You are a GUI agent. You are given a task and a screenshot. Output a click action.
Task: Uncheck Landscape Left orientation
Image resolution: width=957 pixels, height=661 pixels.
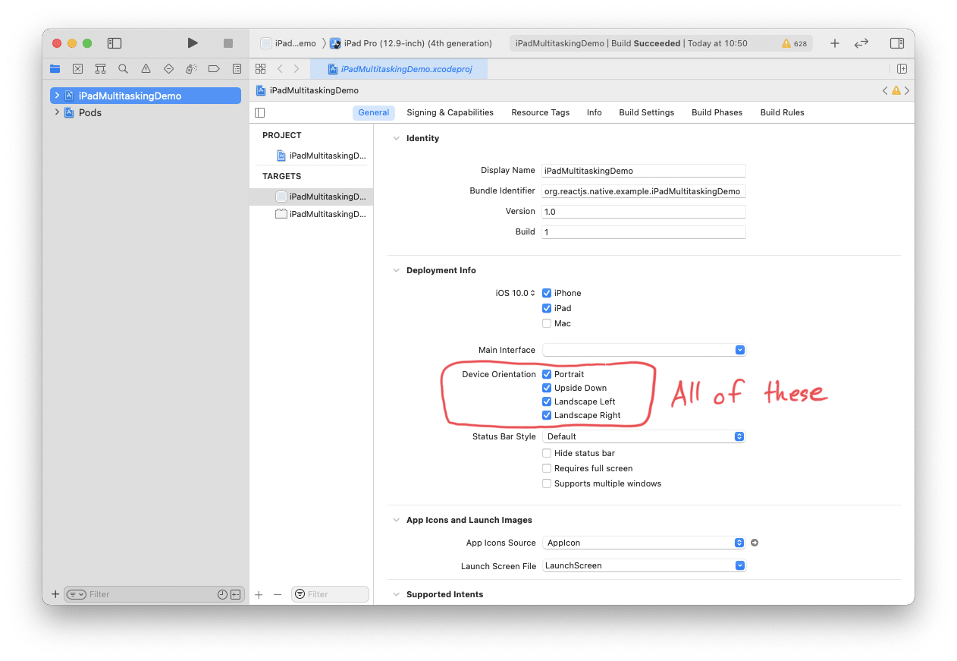547,401
